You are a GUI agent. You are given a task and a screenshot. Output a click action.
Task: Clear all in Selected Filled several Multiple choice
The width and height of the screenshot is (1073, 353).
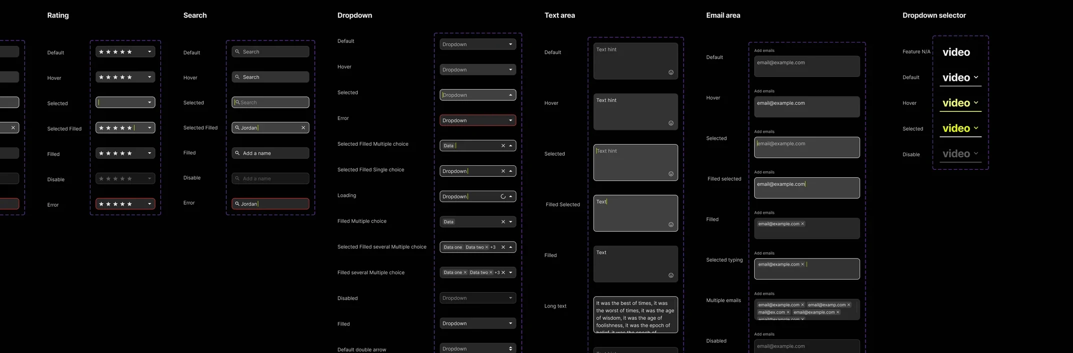click(x=503, y=247)
